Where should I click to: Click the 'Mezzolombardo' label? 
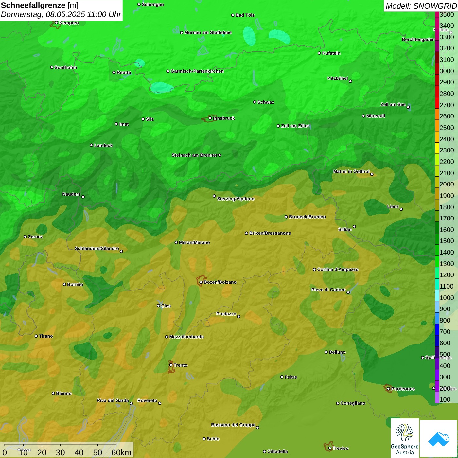click(x=186, y=337)
